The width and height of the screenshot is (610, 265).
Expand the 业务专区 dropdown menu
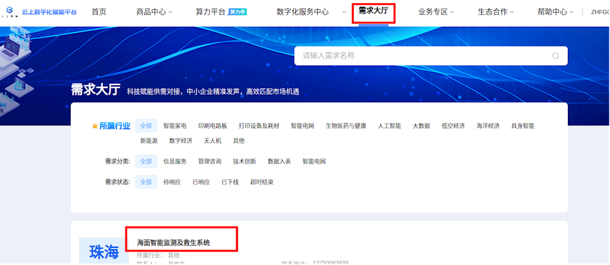(436, 12)
